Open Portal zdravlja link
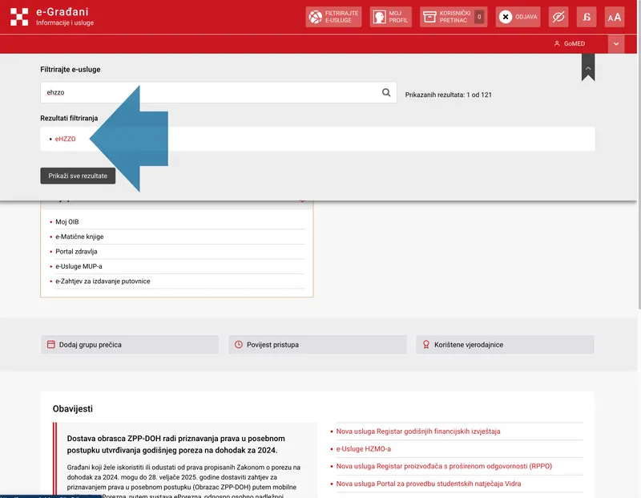641x498 pixels. pyautogui.click(x=76, y=252)
